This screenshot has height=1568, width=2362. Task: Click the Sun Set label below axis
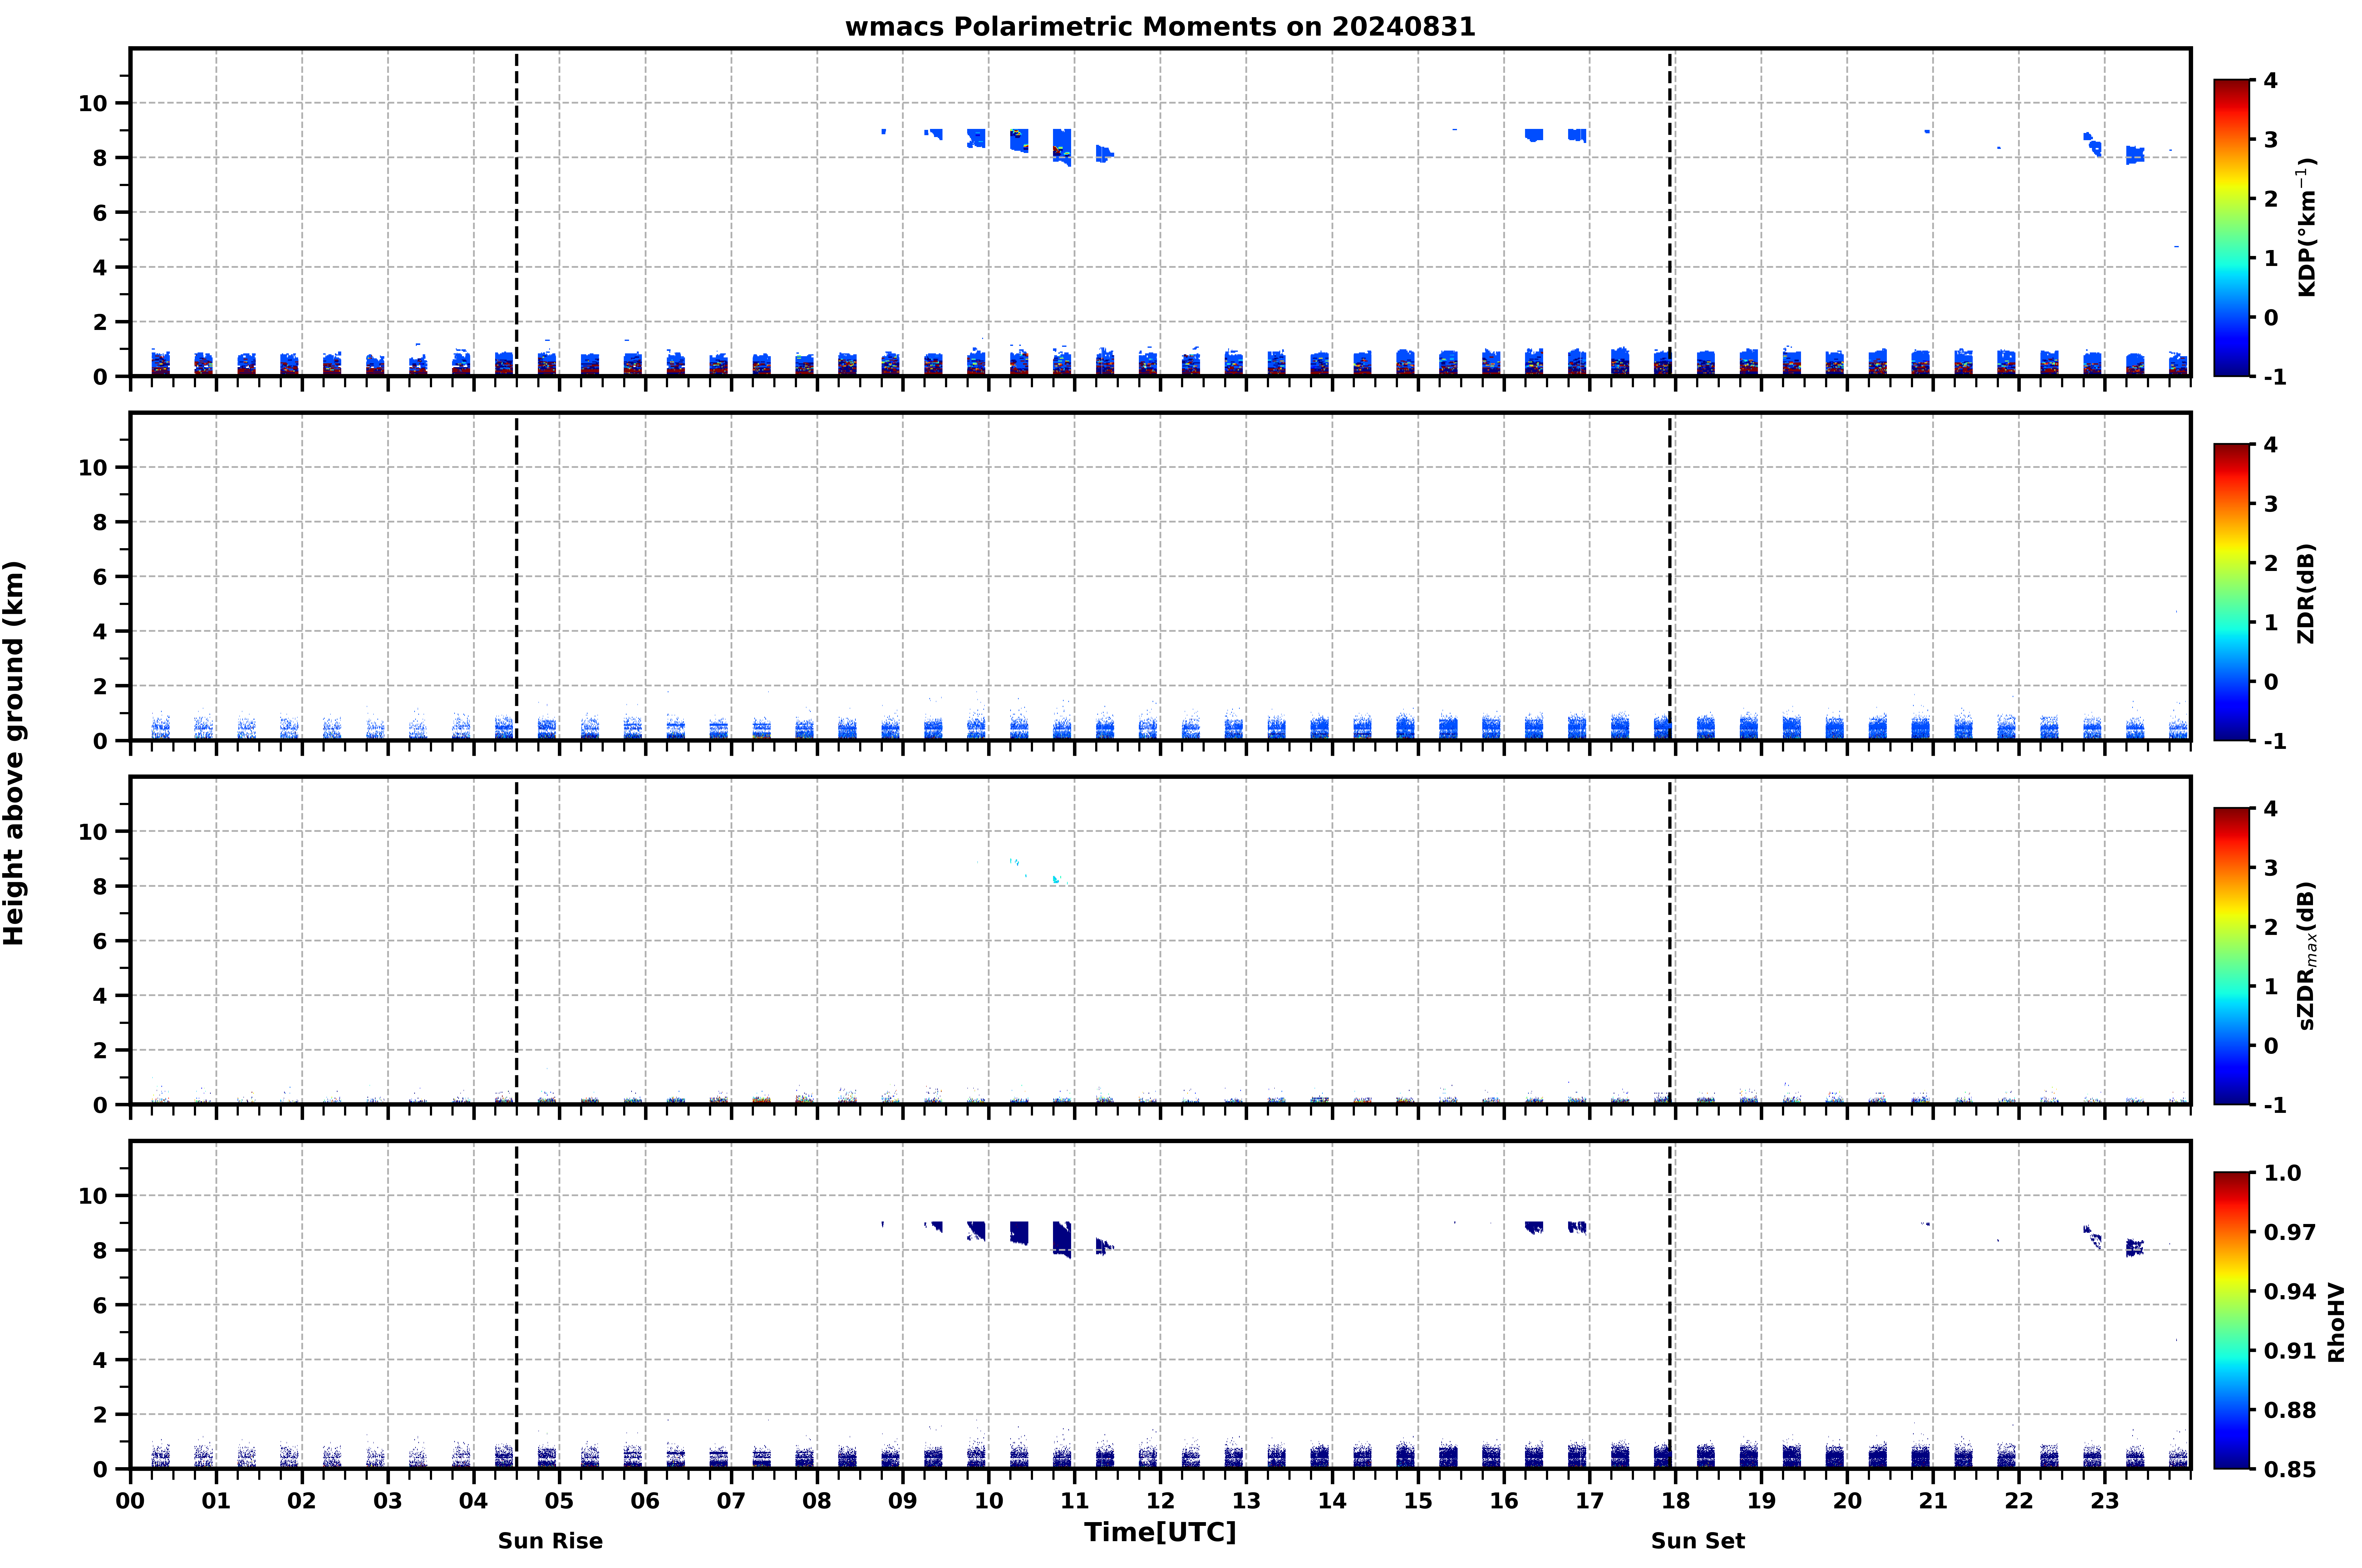pos(1698,1541)
